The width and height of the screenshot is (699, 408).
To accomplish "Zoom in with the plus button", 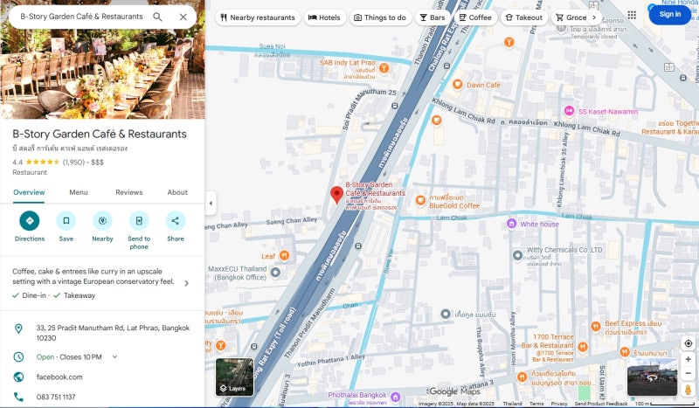I will click(689, 359).
